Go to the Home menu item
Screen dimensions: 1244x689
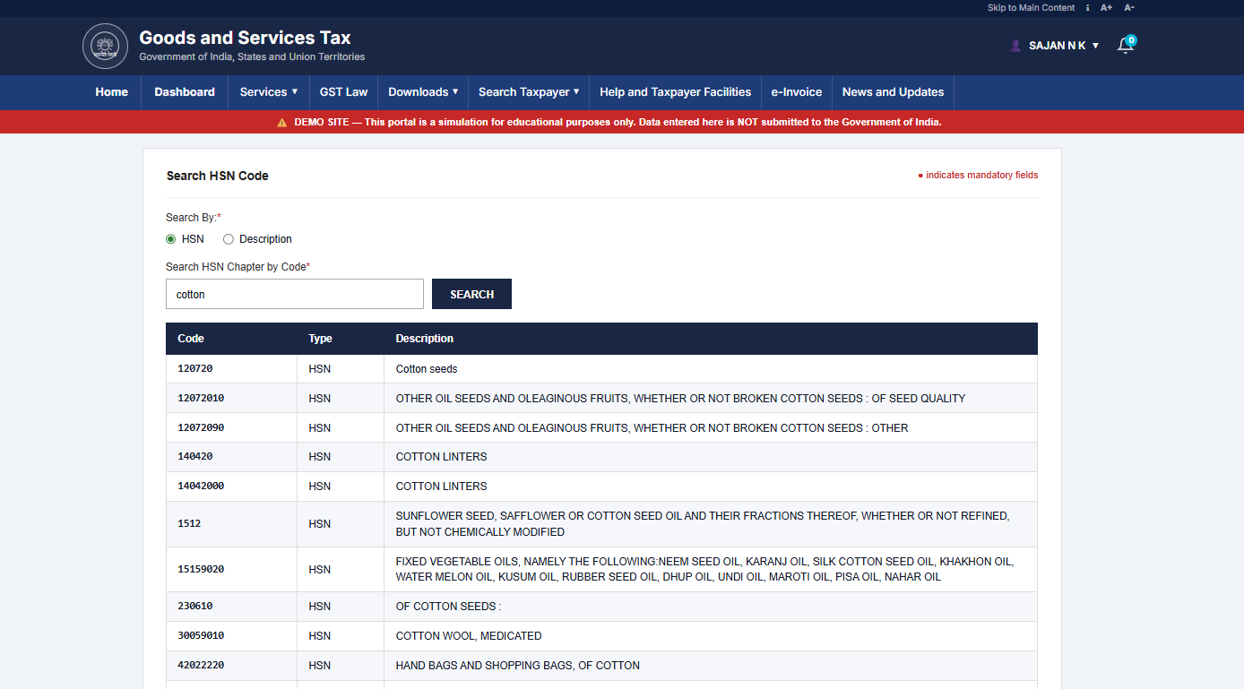(x=112, y=92)
